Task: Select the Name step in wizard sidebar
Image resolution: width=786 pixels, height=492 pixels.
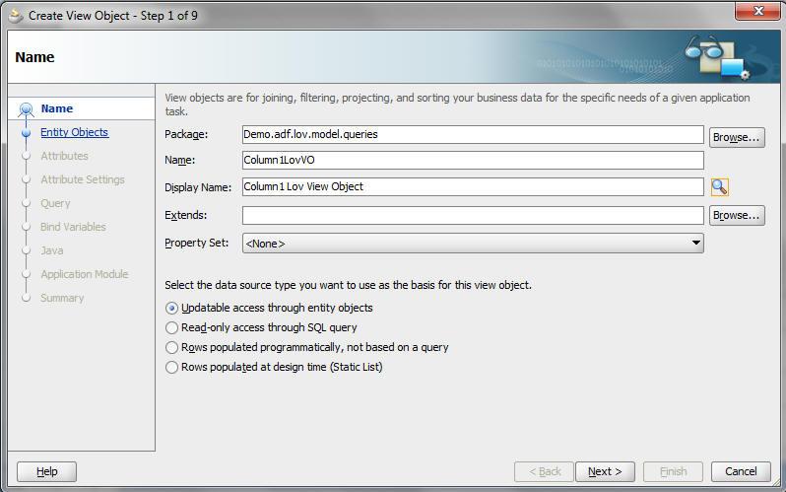Action: (x=57, y=108)
